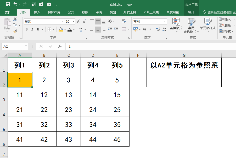236x158 pixels.
Task: Open the font group dialog launcher
Action: coord(86,38)
